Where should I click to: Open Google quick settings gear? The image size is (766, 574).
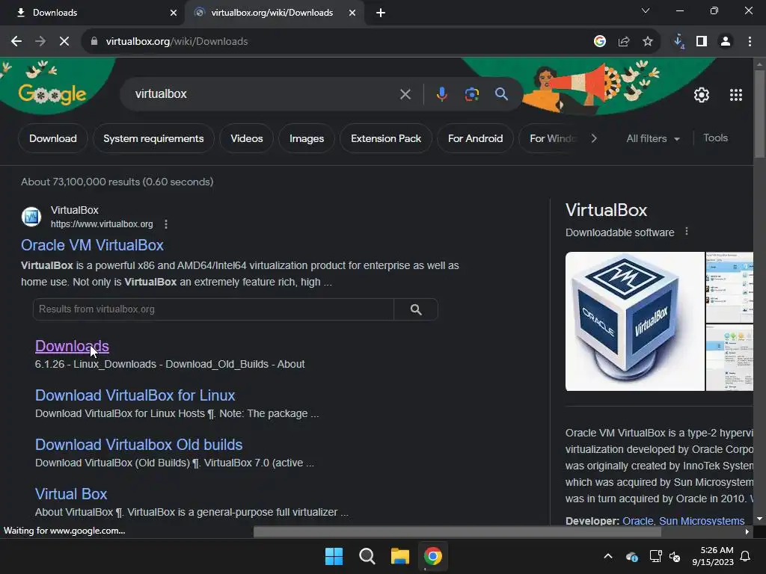pos(702,95)
